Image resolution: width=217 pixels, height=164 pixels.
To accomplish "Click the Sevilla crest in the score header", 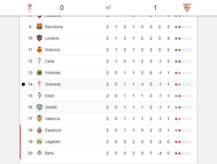I will (187, 8).
